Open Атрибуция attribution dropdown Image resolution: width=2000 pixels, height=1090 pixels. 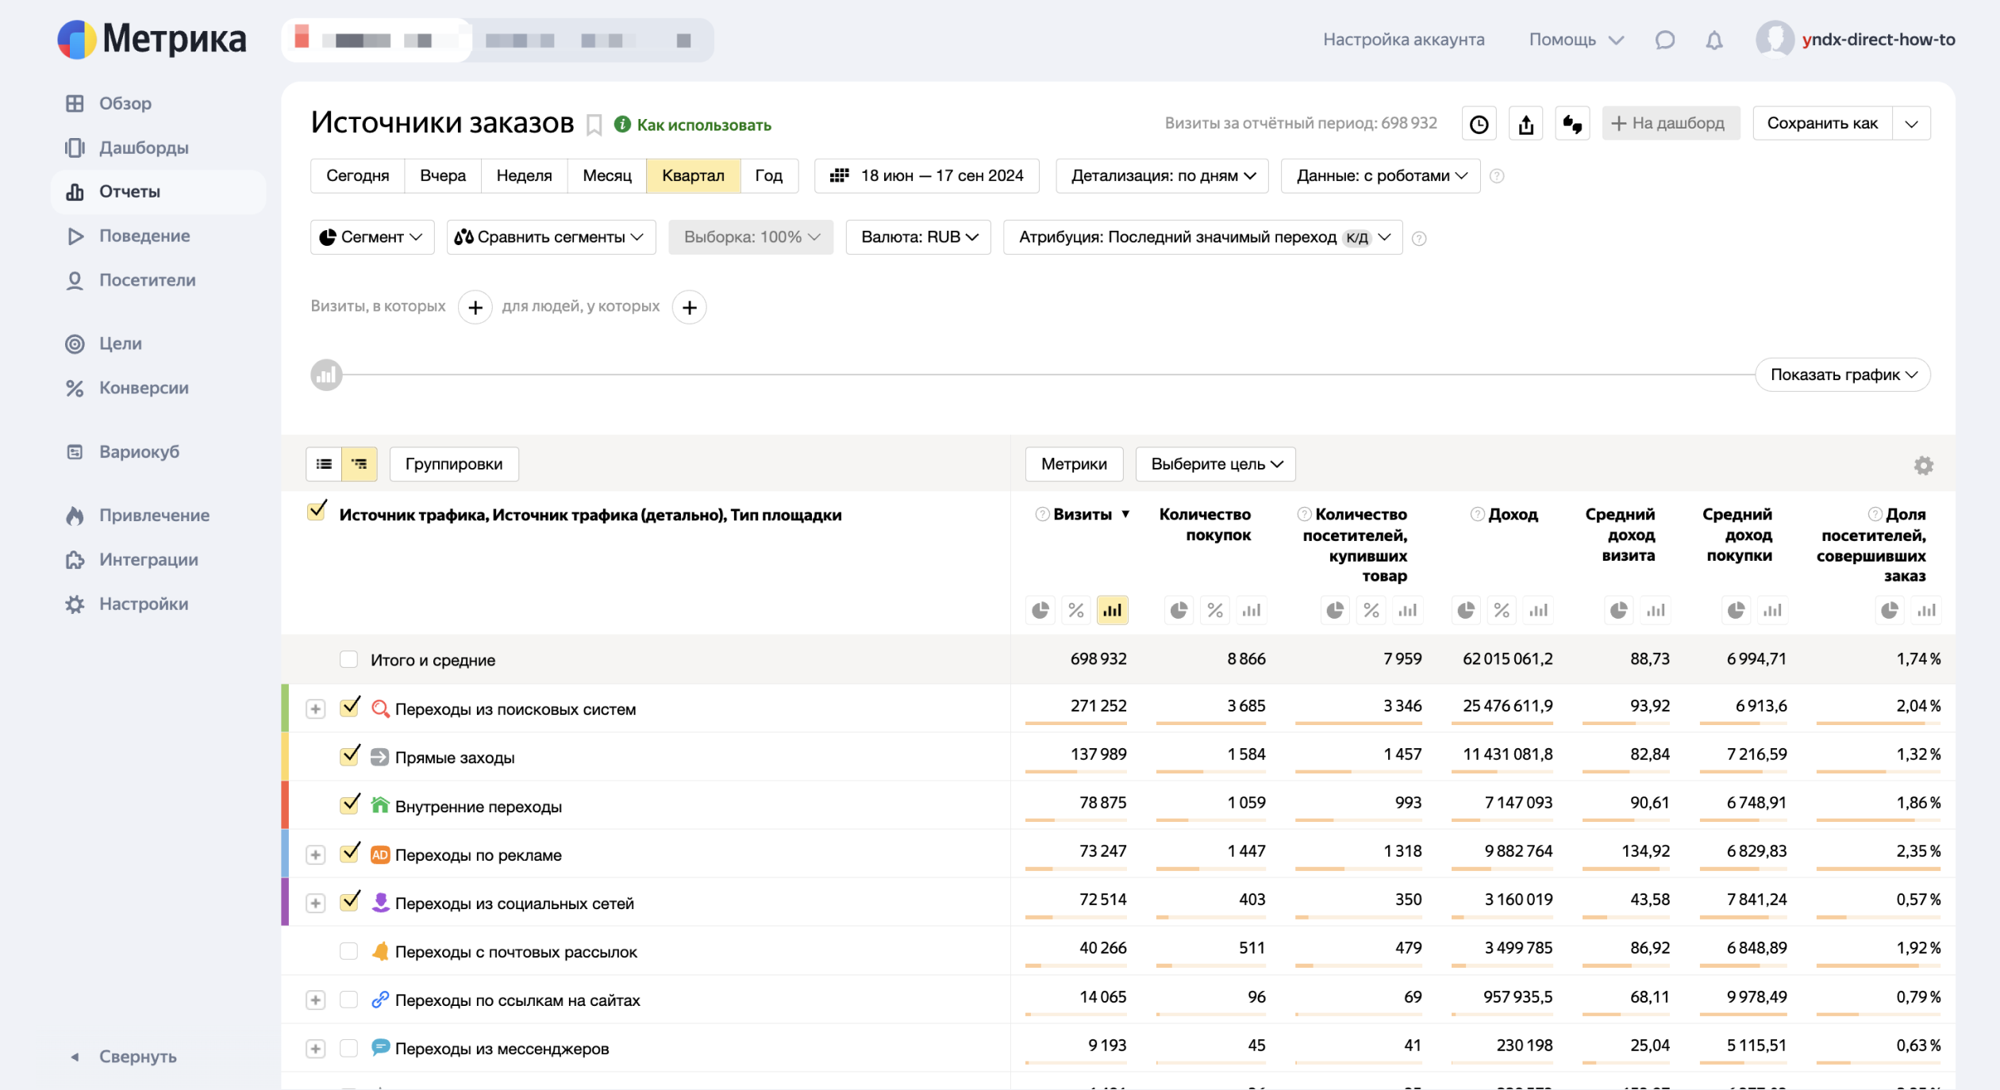tap(1202, 237)
